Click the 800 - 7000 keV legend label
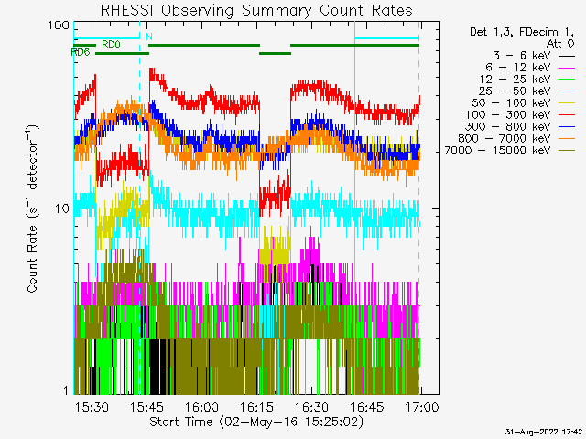The width and height of the screenshot is (586, 439). 505,138
